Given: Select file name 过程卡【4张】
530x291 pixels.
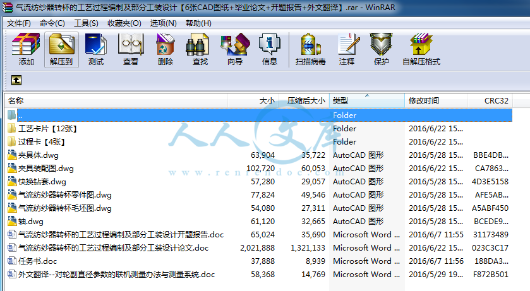Looking at the screenshot, I should 42,142.
